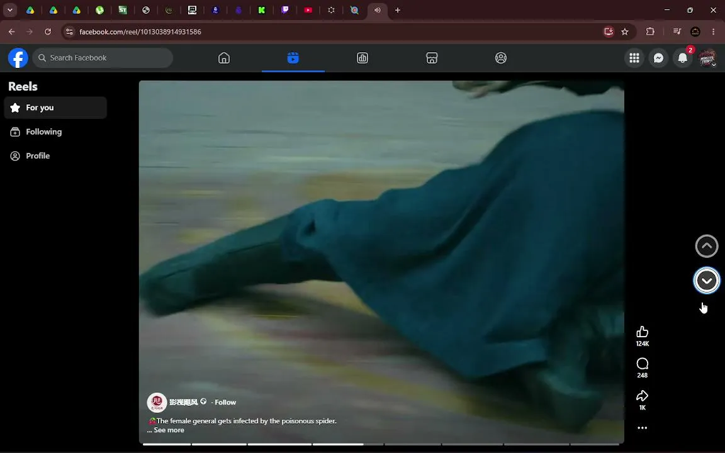This screenshot has height=453, width=725.
Task: Open the reel creator's profile picture
Action: 157,402
